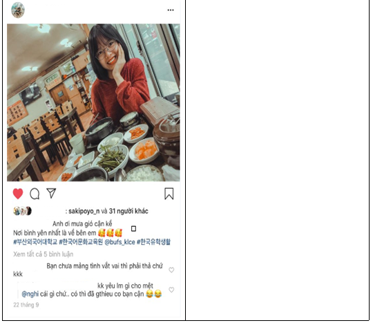
Task: Open the poster's profile avatar
Action: [18, 10]
